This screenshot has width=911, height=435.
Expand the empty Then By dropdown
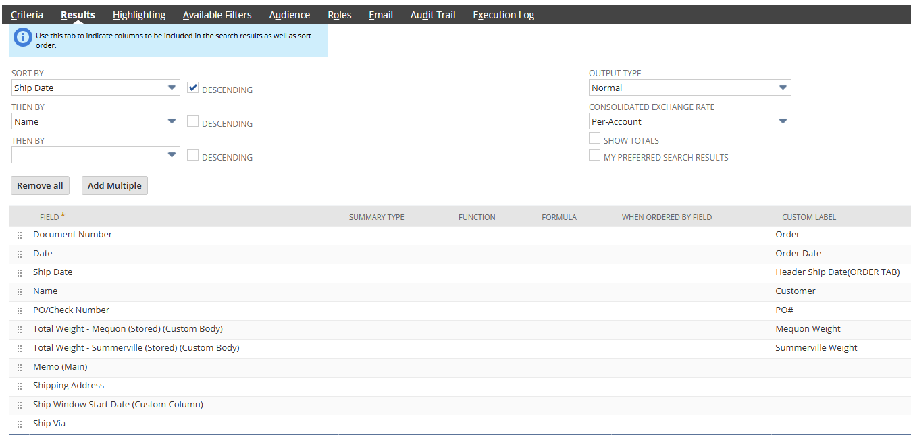[x=172, y=154]
